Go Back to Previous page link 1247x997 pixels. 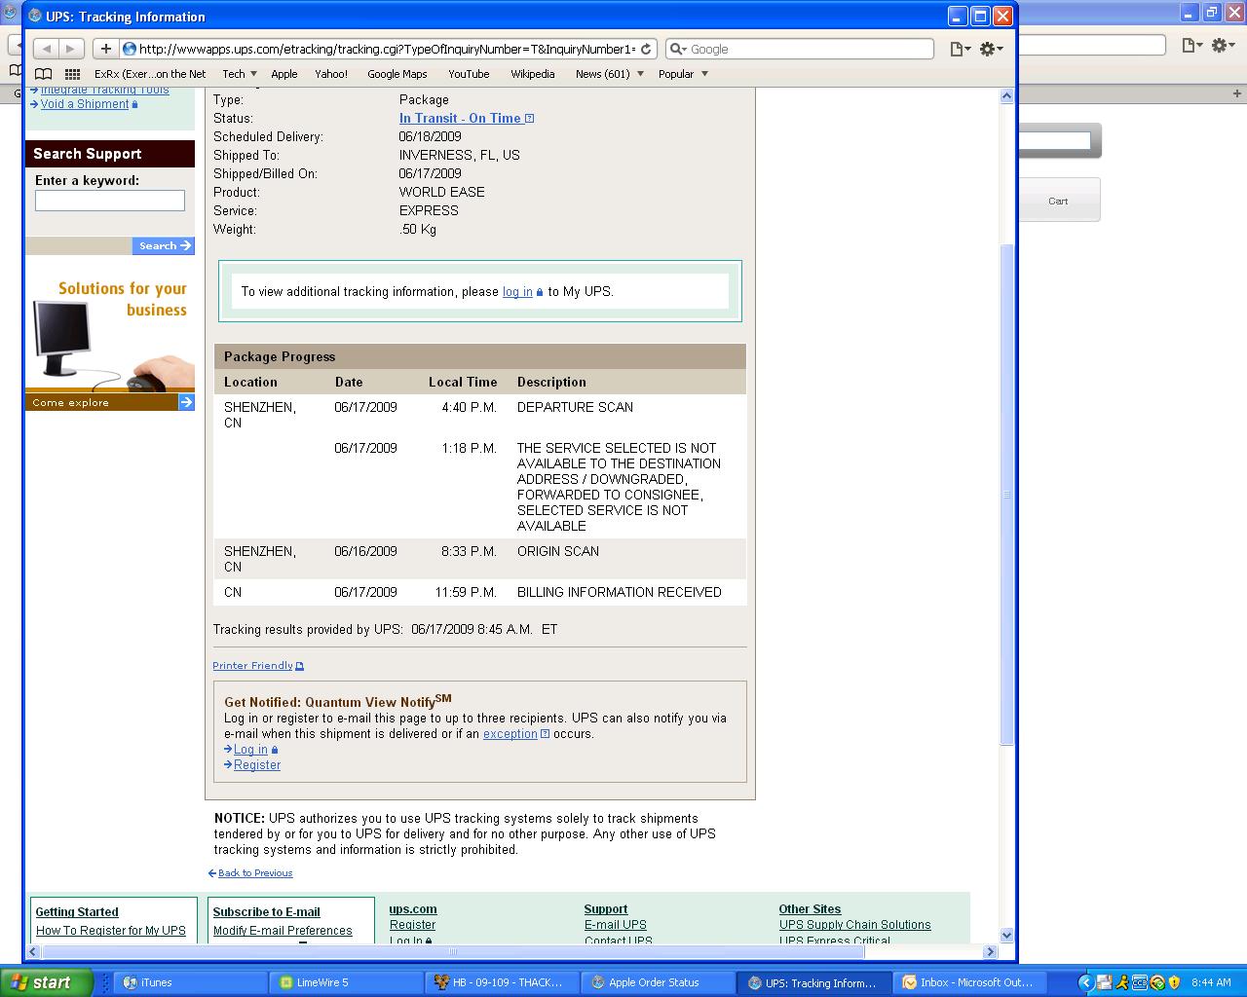click(255, 873)
